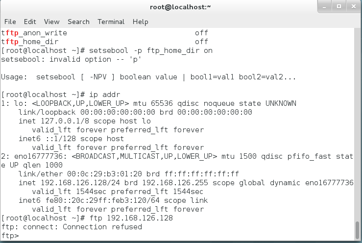Image resolution: width=362 pixels, height=243 pixels.
Task: Open the Terminal menu
Action: pyautogui.click(x=111, y=22)
